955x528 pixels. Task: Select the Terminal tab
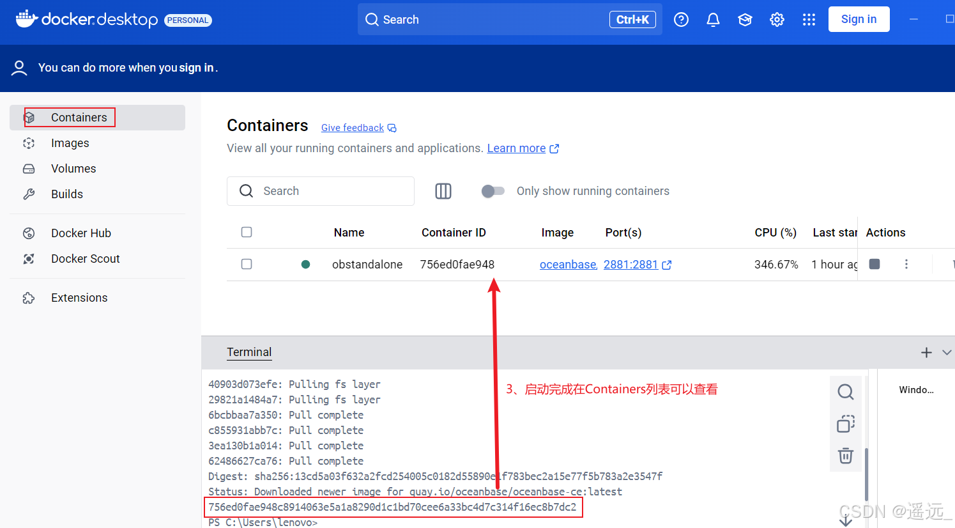pyautogui.click(x=249, y=352)
